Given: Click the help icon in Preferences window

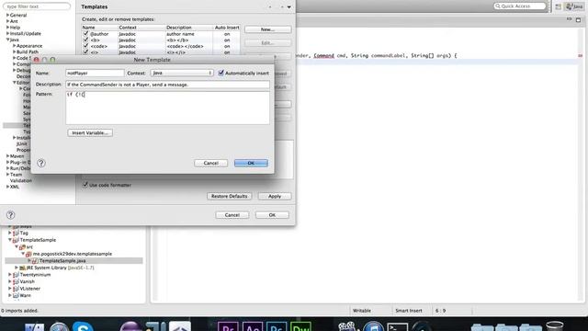Looking at the screenshot, I should coord(10,215).
